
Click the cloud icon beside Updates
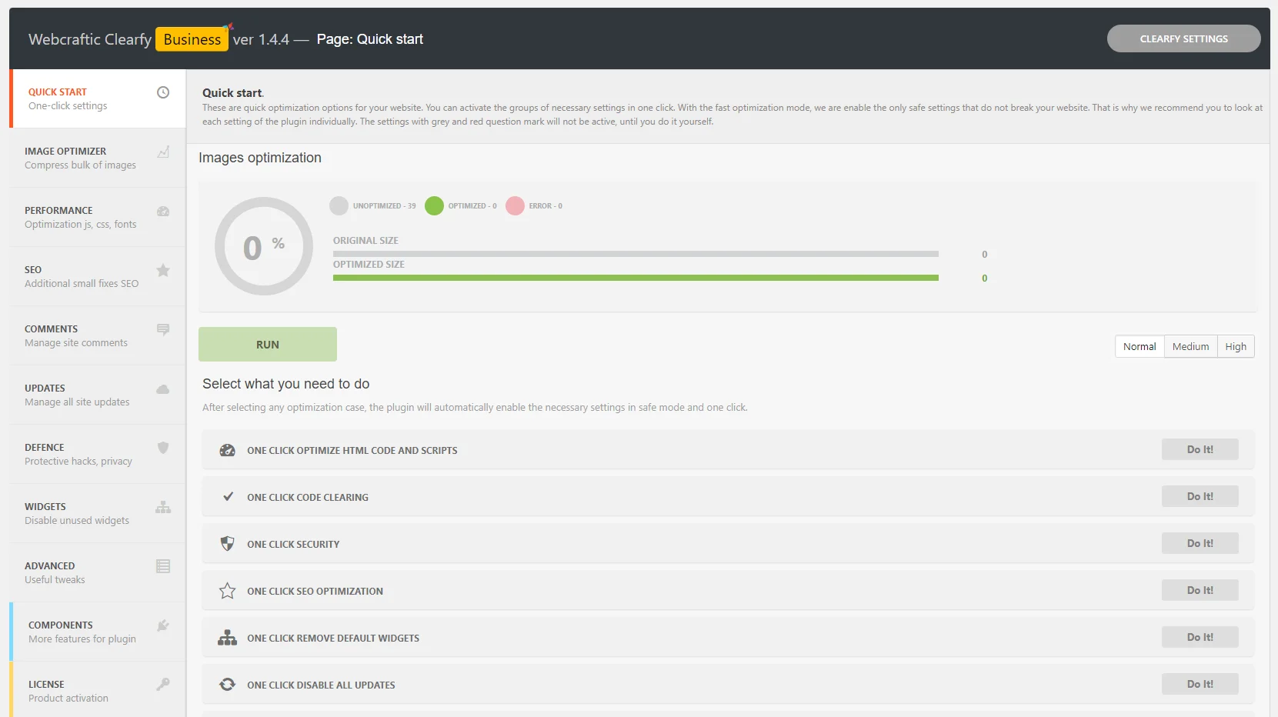(162, 389)
